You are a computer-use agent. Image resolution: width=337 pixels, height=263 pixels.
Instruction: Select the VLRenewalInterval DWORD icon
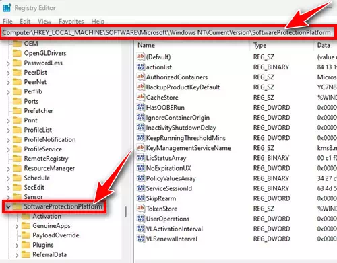coord(141,238)
